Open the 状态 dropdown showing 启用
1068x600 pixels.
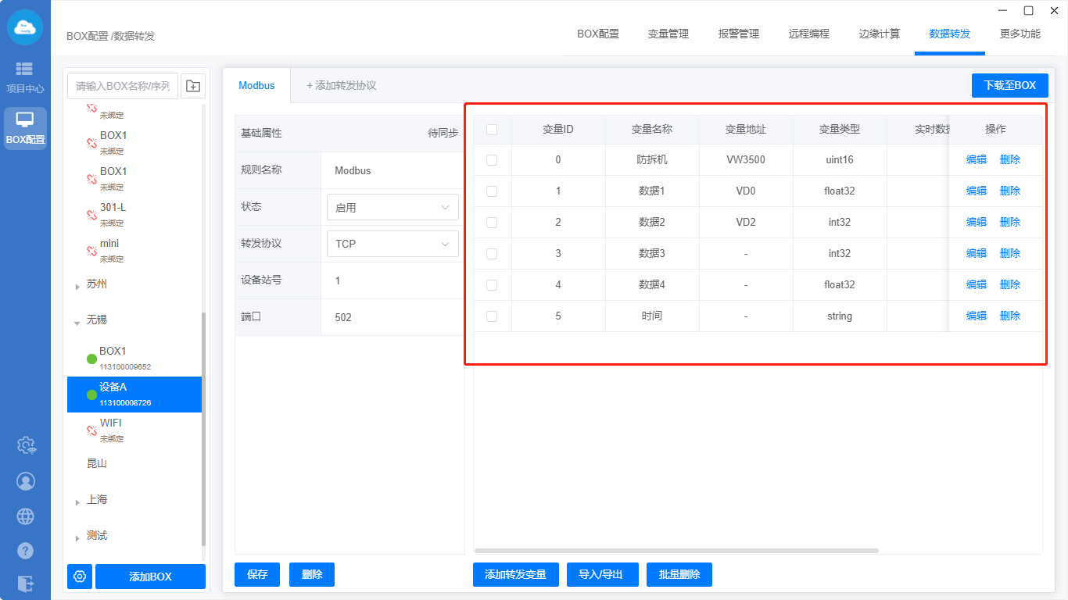tap(392, 208)
